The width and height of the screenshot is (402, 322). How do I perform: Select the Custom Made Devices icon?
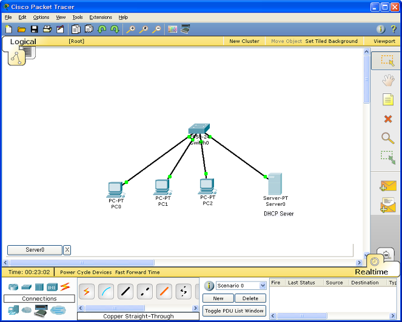click(41, 310)
